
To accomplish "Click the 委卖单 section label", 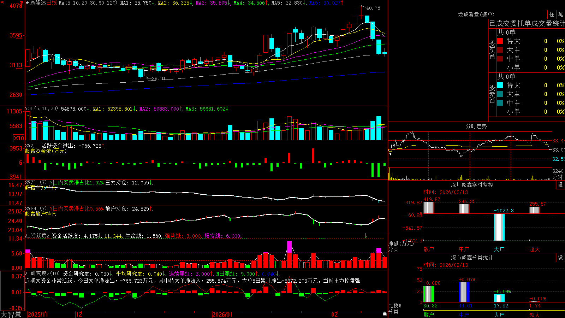I will click(x=492, y=94).
